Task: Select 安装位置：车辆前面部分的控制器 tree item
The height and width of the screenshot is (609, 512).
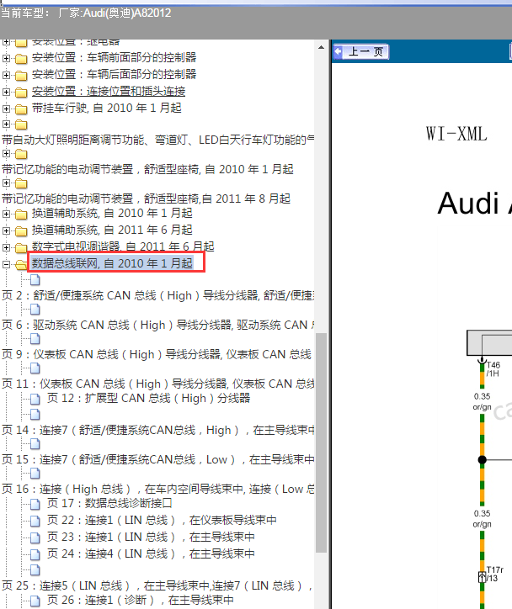Action: click(114, 58)
